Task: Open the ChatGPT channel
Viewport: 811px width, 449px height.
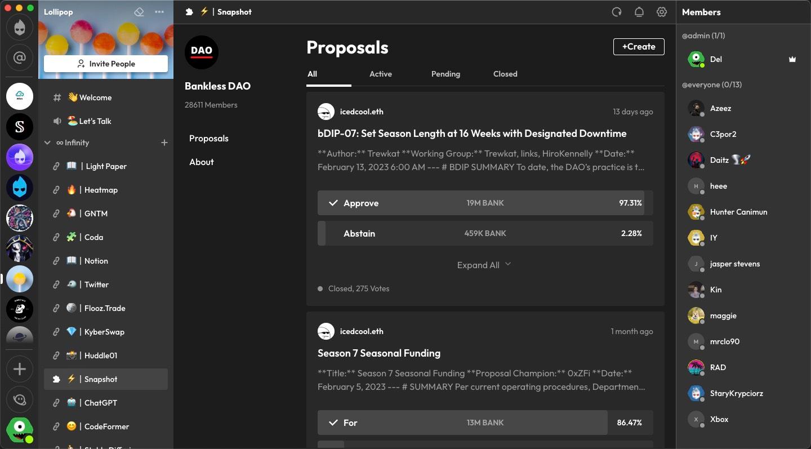Action: [106, 403]
